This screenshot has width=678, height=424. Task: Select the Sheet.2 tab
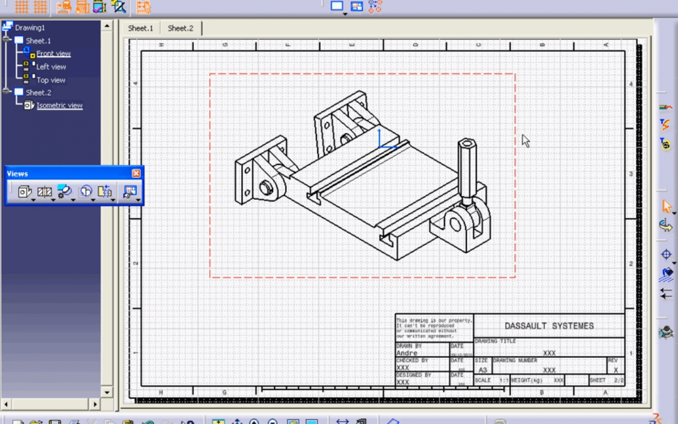[180, 28]
